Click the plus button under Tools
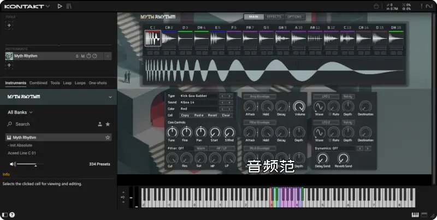This screenshot has width=437, height=220. (x=9, y=25)
